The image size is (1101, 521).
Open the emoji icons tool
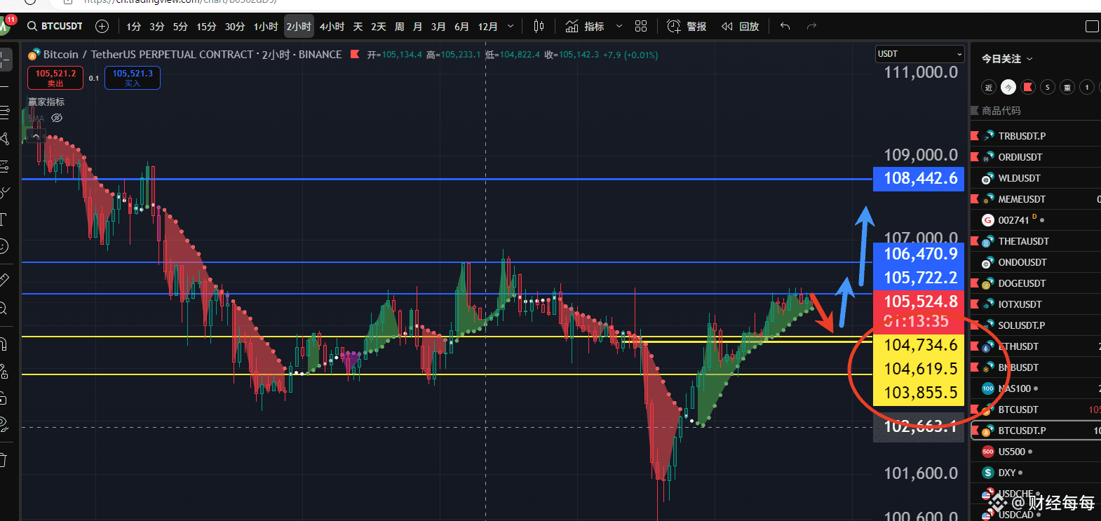coord(4,246)
